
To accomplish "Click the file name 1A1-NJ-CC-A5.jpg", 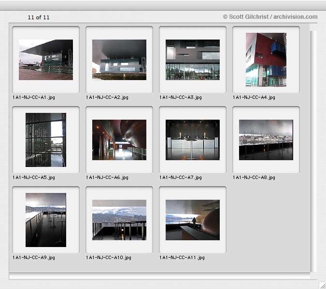I will (34, 178).
